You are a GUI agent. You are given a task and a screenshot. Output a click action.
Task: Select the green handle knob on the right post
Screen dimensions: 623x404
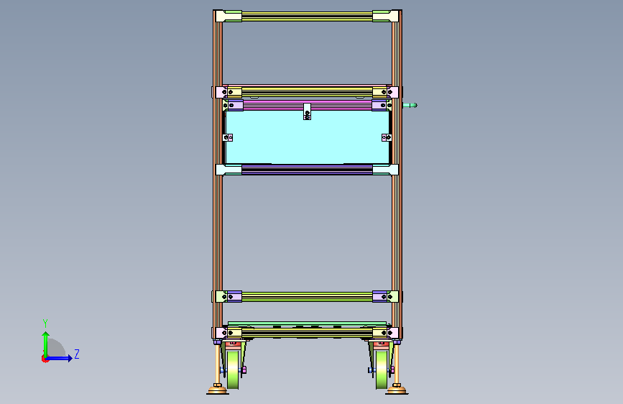click(410, 106)
